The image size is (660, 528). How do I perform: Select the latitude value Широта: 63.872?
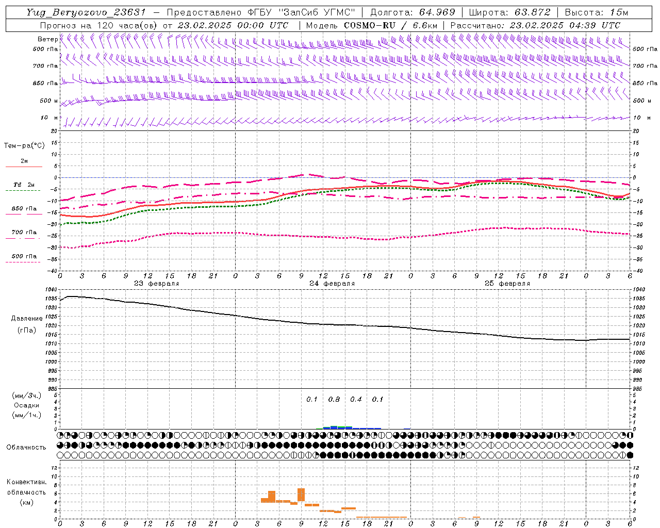[x=509, y=12]
